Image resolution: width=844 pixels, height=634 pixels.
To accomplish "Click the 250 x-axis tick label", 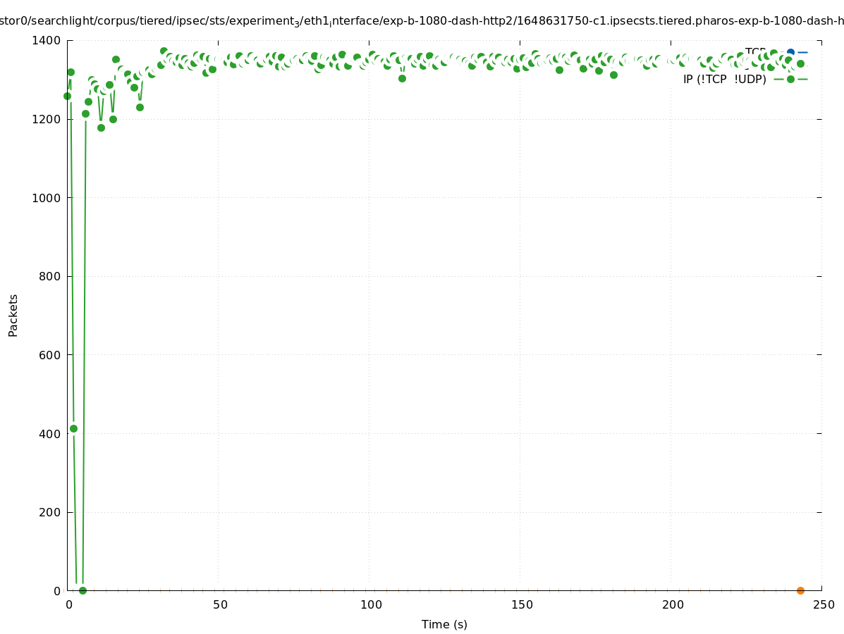I will tap(824, 604).
